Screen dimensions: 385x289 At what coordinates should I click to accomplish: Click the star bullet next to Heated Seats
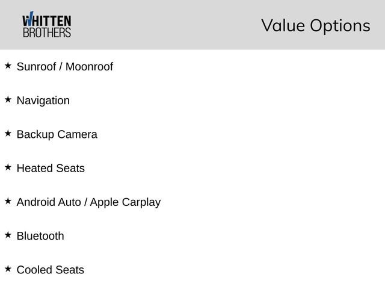click(x=7, y=167)
